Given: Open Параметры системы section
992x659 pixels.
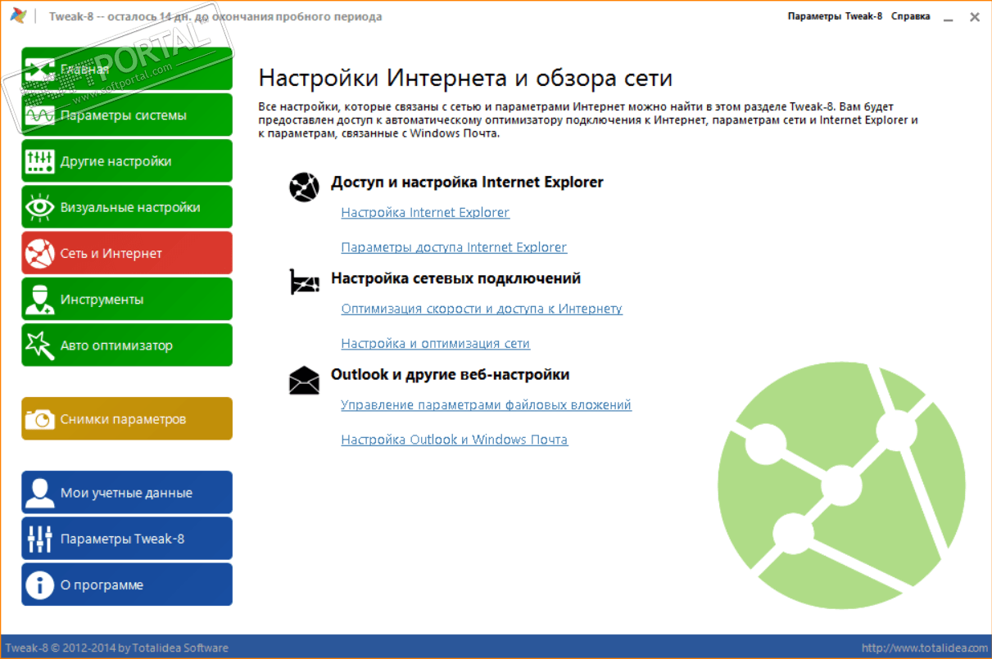Looking at the screenshot, I should (x=127, y=115).
